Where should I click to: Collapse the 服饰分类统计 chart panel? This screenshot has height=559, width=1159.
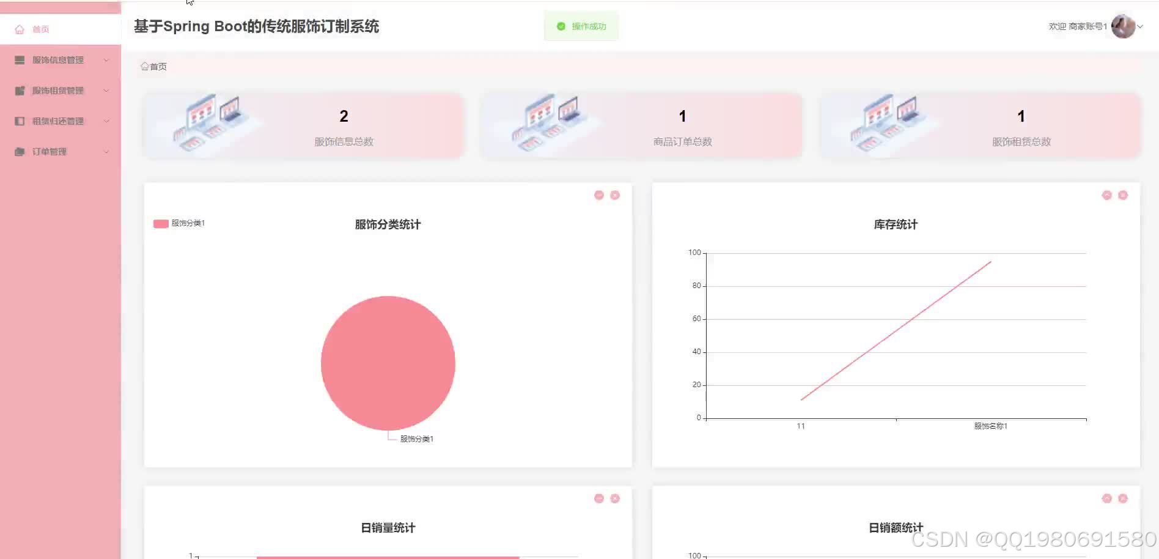[598, 194]
